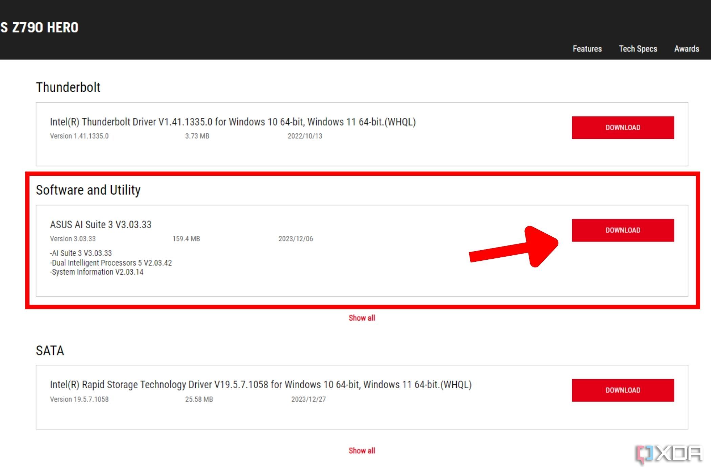Image resolution: width=711 pixels, height=474 pixels.
Task: Select the Version 19.5.7.1058 text
Action: 79,399
